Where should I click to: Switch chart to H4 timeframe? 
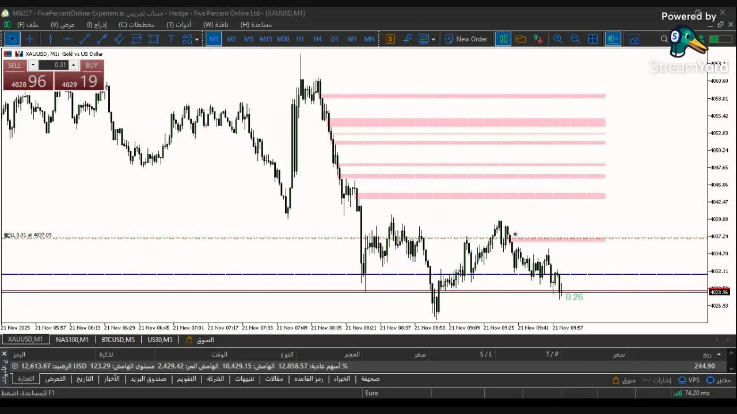pos(317,39)
